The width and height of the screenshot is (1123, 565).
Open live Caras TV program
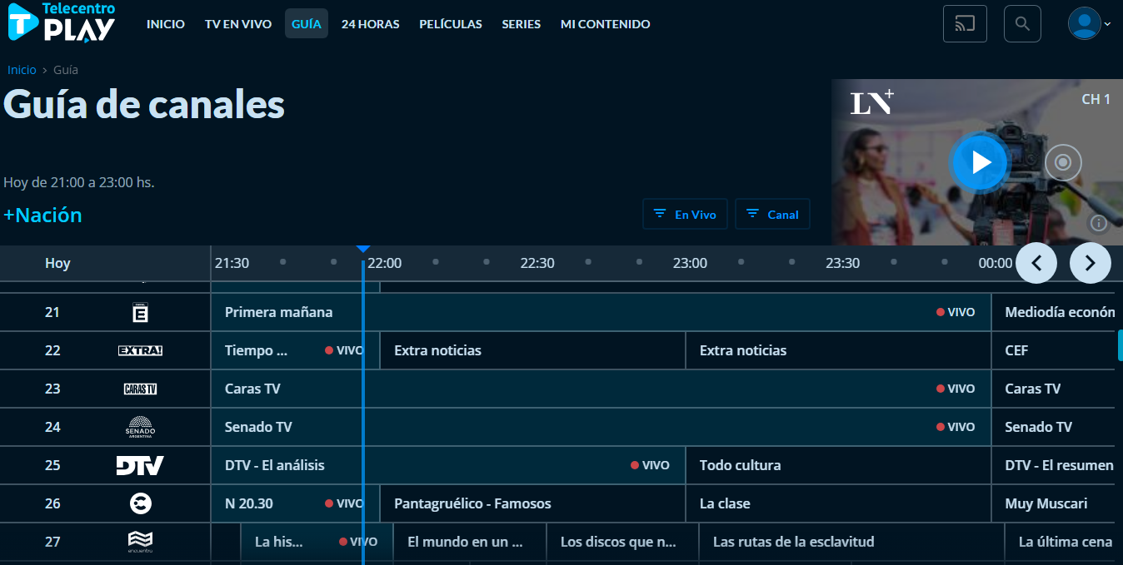(x=601, y=389)
